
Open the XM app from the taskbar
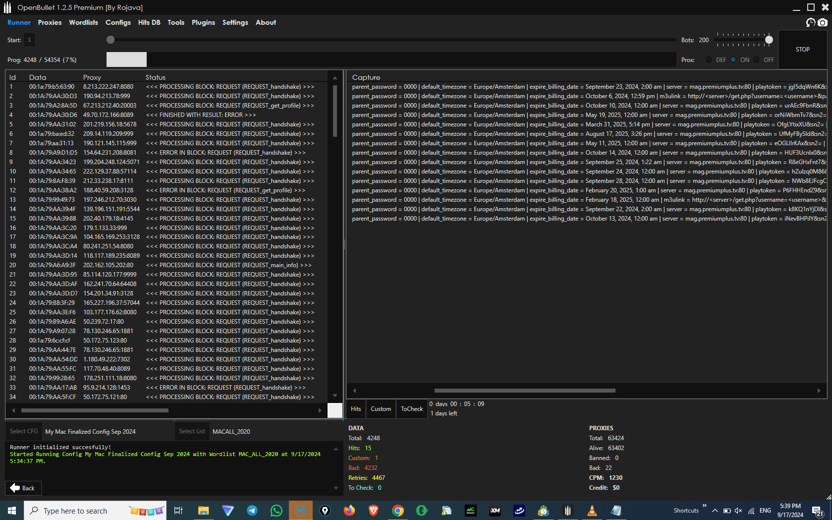tap(495, 511)
